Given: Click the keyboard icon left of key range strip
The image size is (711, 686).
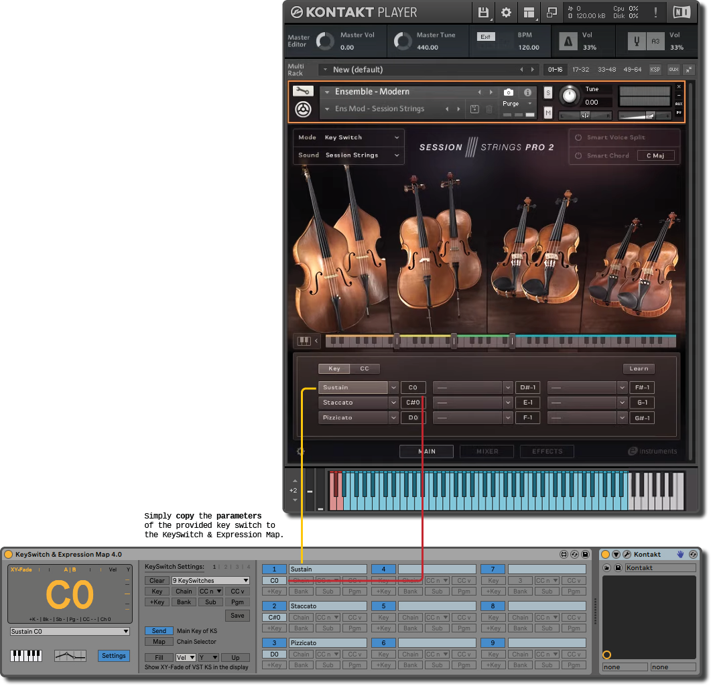Looking at the screenshot, I should pyautogui.click(x=304, y=341).
